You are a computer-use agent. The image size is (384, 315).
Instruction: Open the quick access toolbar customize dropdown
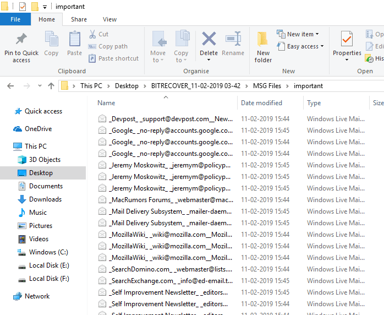coord(45,7)
